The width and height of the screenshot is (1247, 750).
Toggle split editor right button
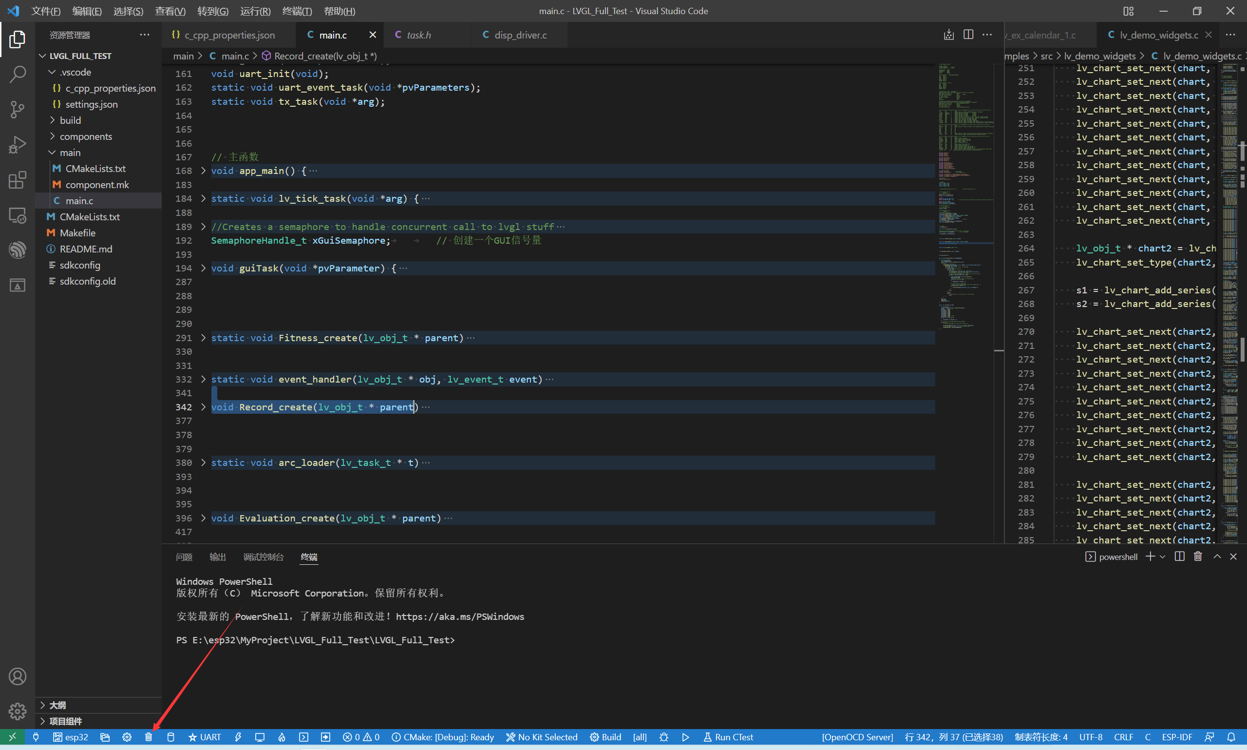[x=968, y=35]
